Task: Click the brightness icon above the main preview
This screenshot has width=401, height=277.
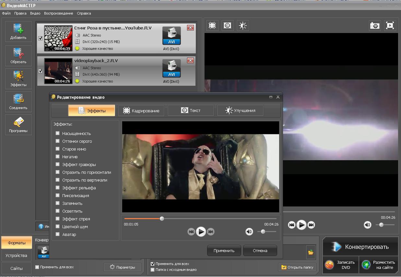Action: point(243,26)
